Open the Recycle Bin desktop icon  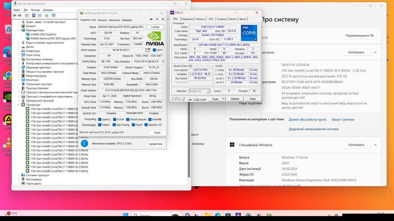click(x=8, y=32)
